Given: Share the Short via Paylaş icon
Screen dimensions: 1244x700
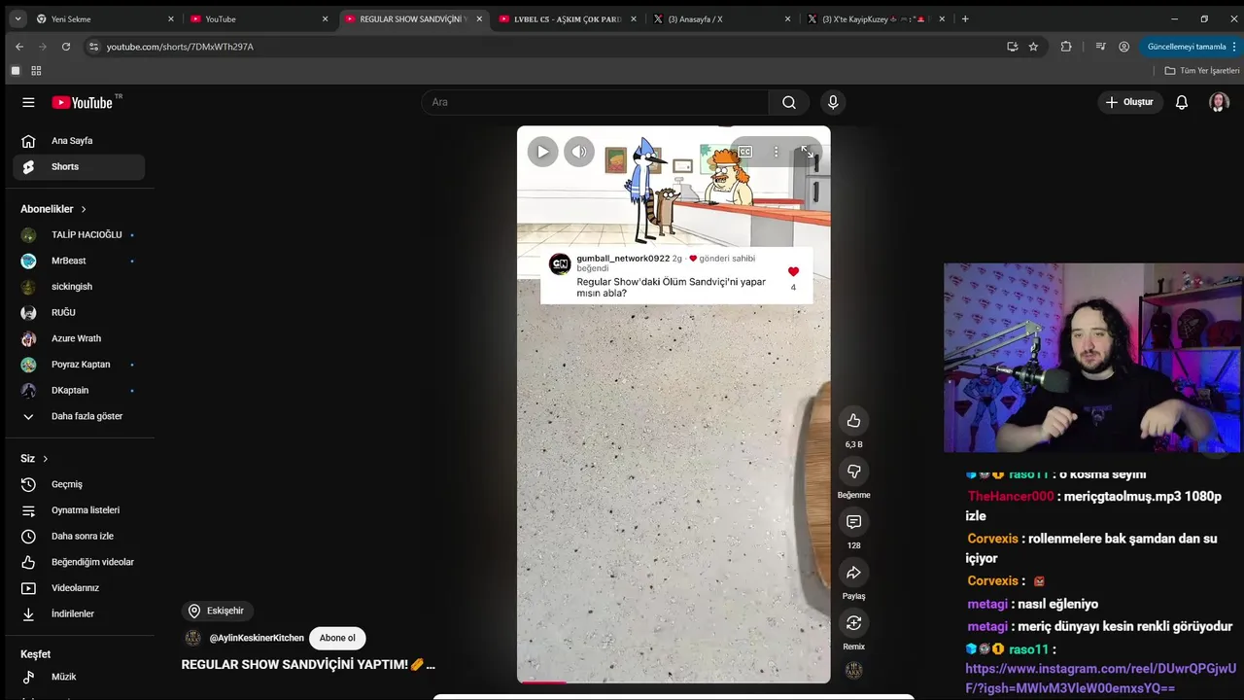Looking at the screenshot, I should coord(853,573).
